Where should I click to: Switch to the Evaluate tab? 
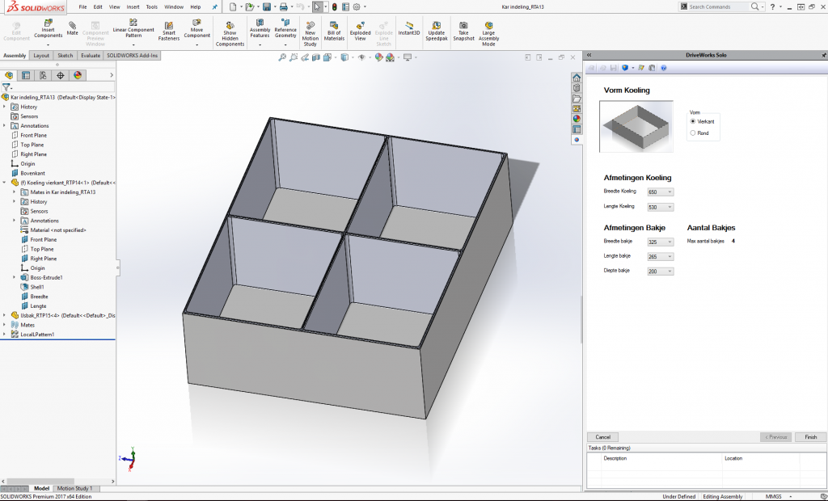pos(91,56)
